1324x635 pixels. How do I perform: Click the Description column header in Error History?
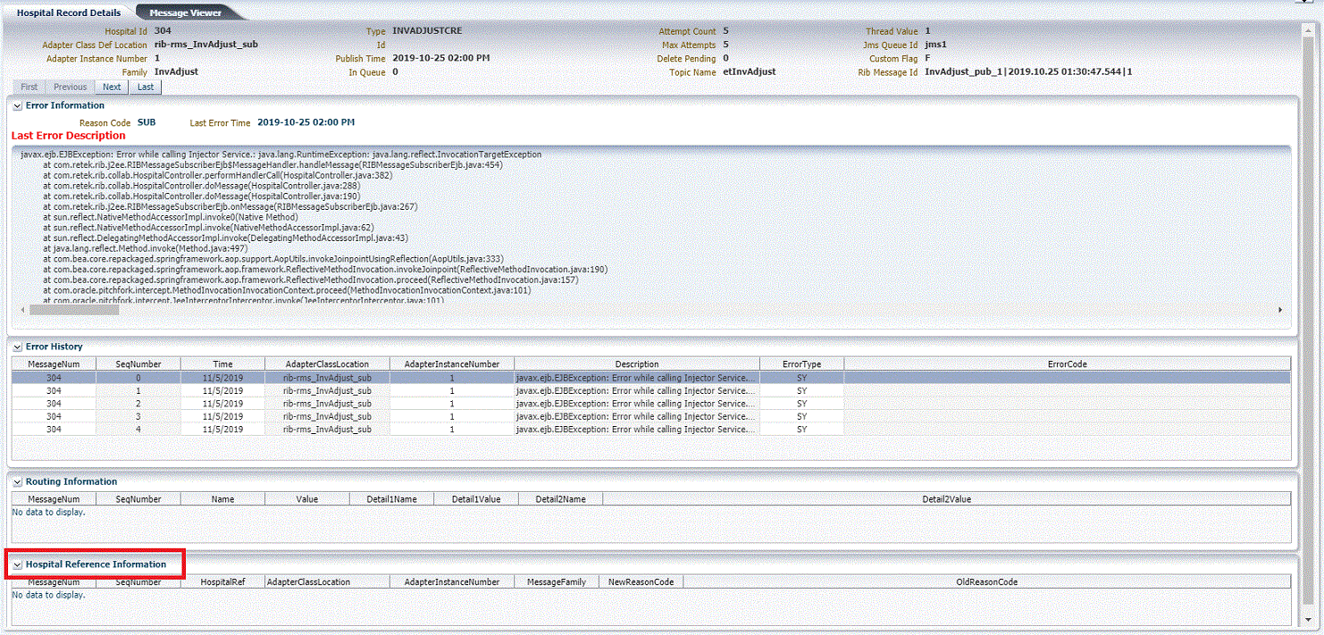(637, 363)
